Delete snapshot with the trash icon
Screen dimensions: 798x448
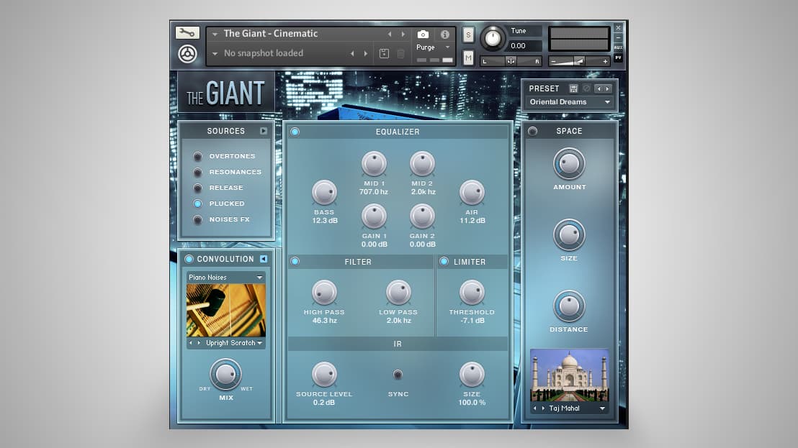401,53
